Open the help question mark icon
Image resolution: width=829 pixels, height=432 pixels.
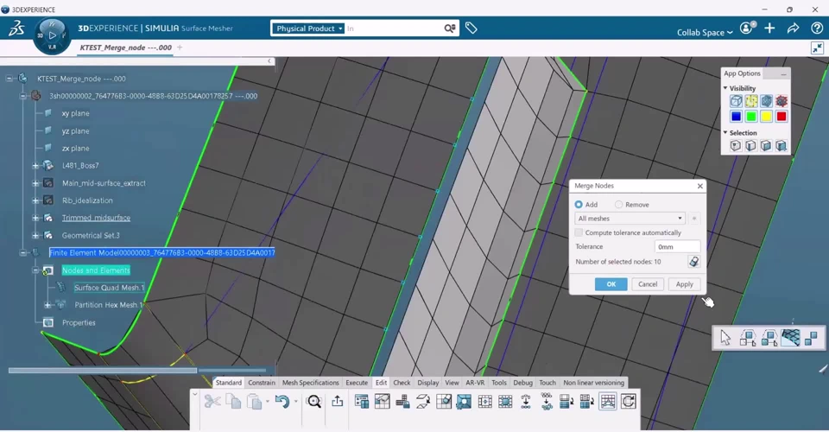tap(817, 29)
